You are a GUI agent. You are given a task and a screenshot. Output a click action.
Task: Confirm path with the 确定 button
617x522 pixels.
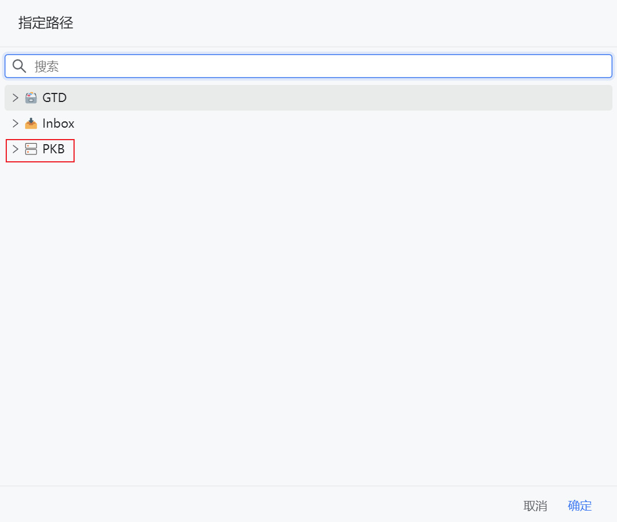pos(579,505)
